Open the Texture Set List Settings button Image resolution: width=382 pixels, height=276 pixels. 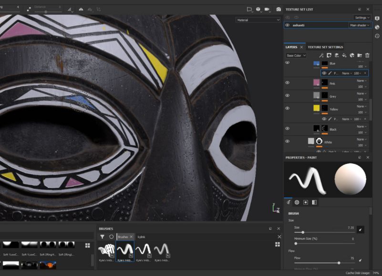tap(361, 18)
